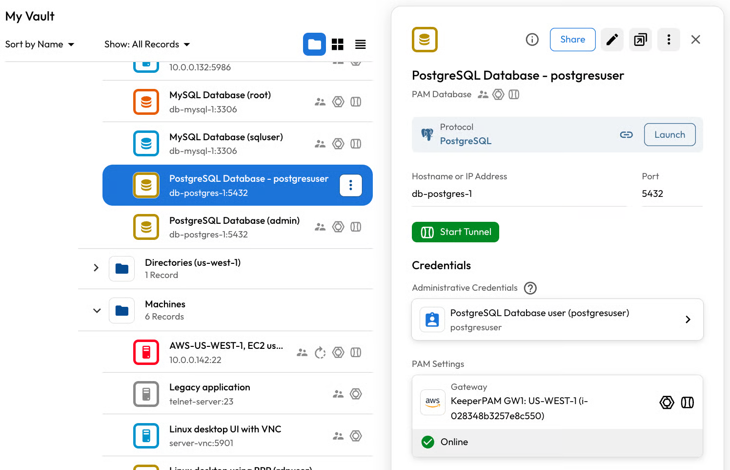Click the tunnel icon in Gateway settings
The image size is (730, 470).
click(687, 403)
